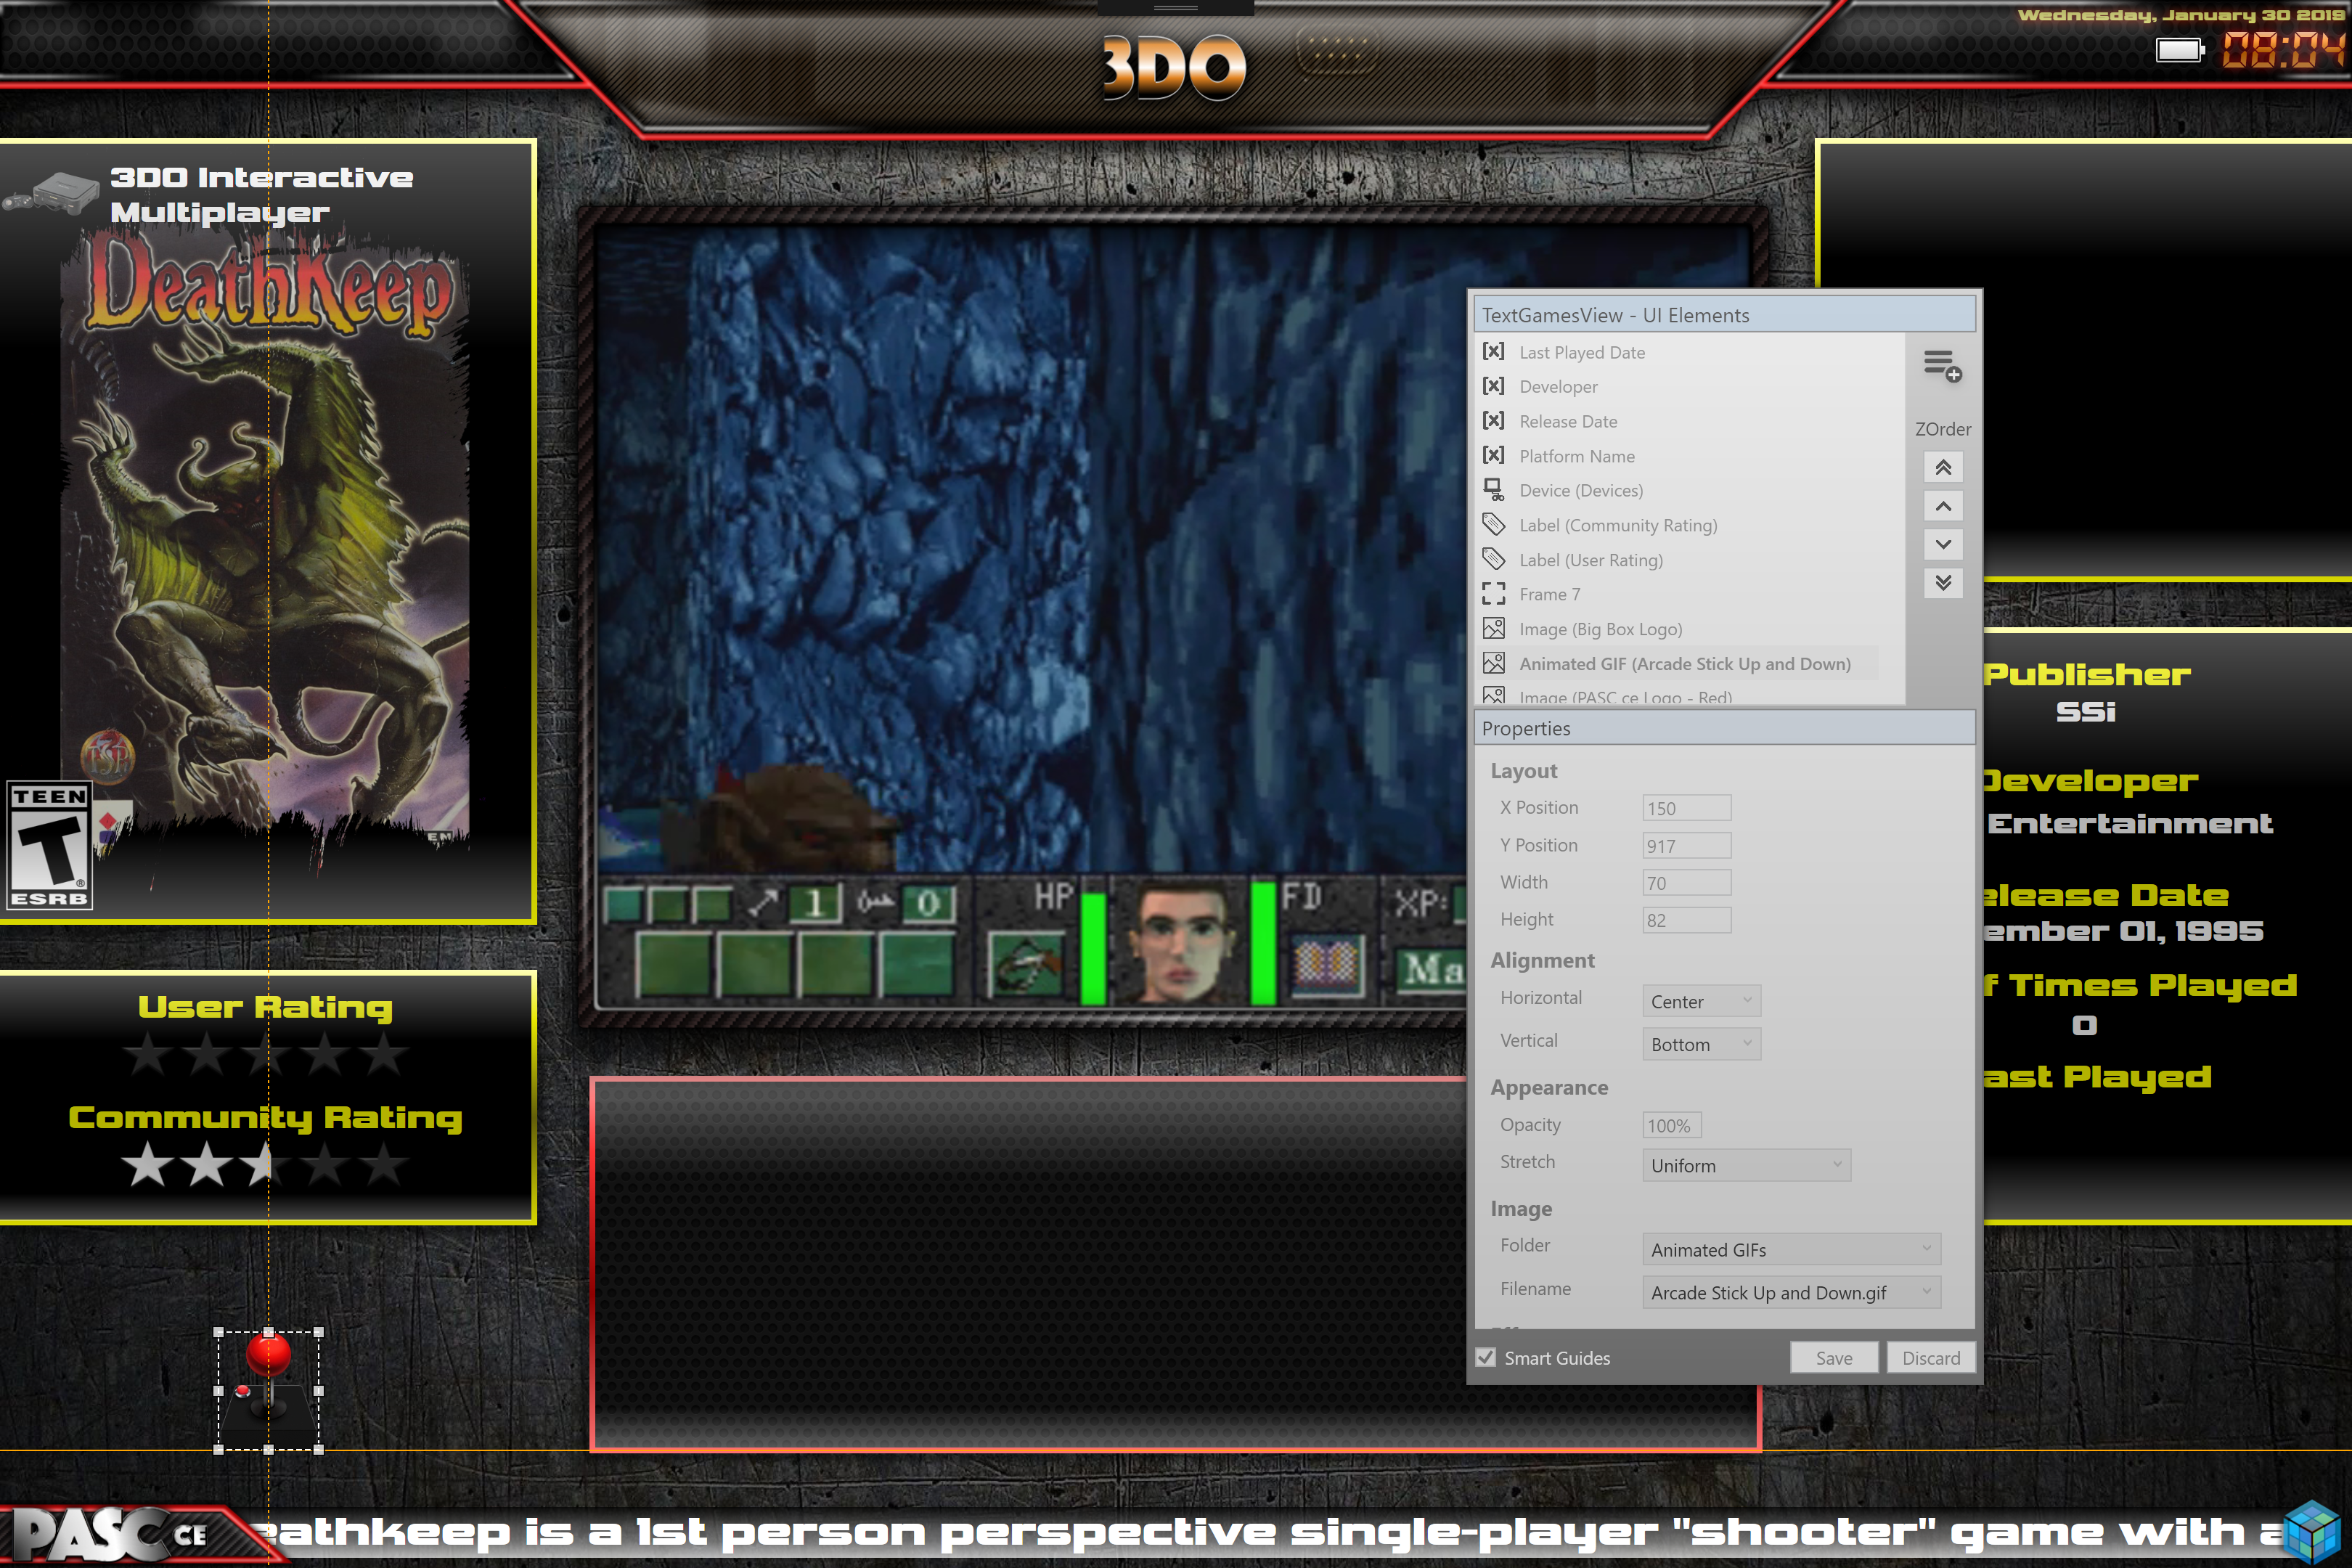The height and width of the screenshot is (1568, 2352).
Task: Click the scrolling game description text
Action: point(1270,1532)
